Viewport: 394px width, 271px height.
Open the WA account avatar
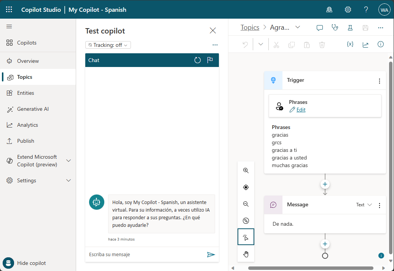[x=384, y=10]
